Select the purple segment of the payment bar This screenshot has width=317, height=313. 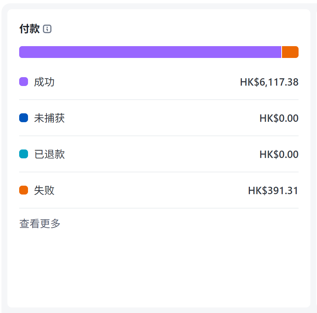click(150, 52)
